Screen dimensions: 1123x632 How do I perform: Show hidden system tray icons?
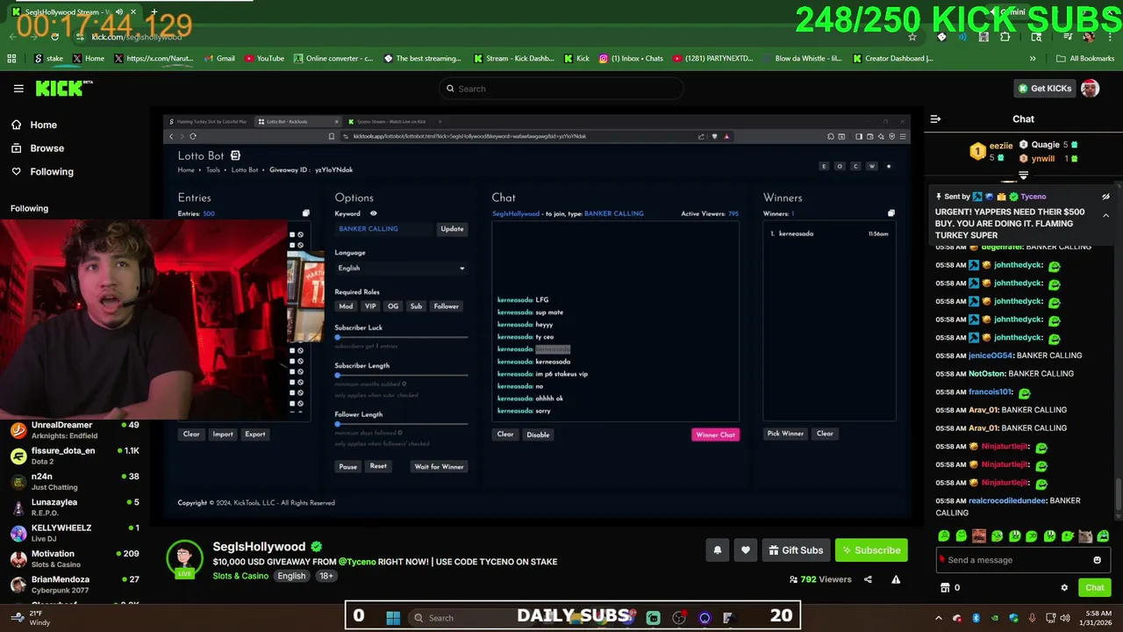pyautogui.click(x=939, y=618)
